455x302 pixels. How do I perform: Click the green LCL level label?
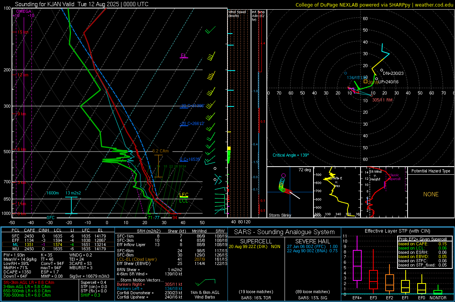pyautogui.click(x=184, y=201)
